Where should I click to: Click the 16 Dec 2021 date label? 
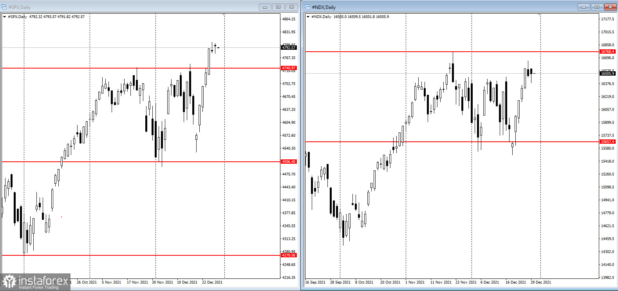pyautogui.click(x=516, y=282)
